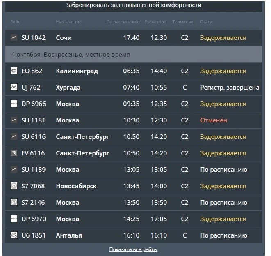The image size is (271, 256).
Task: Click the Rossiya icon next to FV 6116
Action: [x=14, y=153]
